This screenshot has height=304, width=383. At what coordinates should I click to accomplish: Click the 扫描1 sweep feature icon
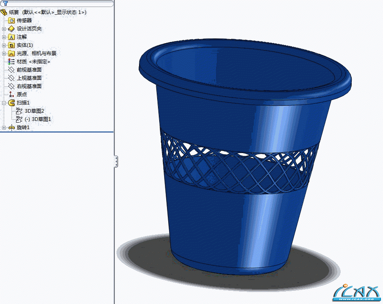(12, 102)
